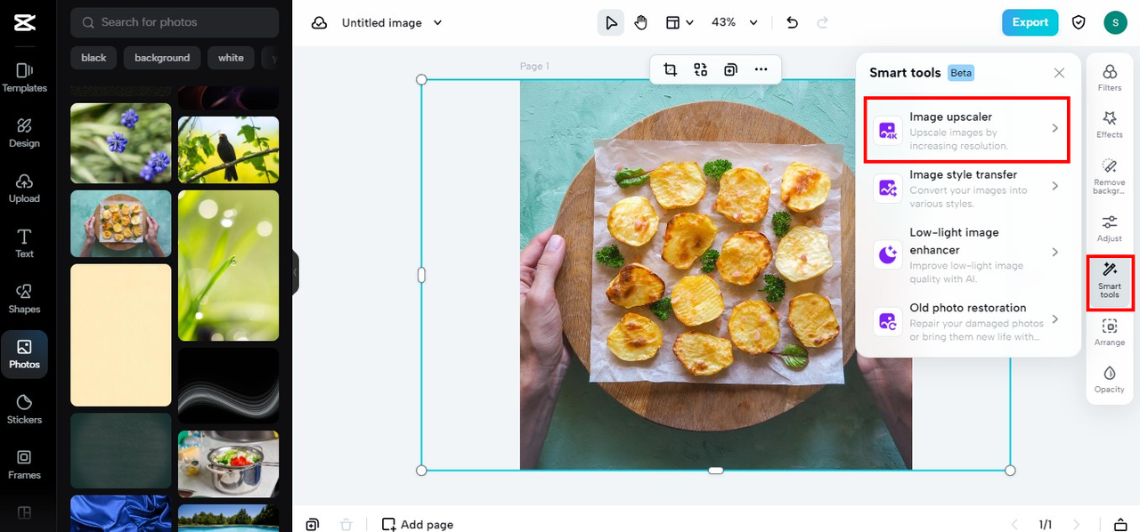Viewport: 1140px width, 532px height.
Task: Select the blackbird on branch thumbnail
Action: click(x=228, y=149)
